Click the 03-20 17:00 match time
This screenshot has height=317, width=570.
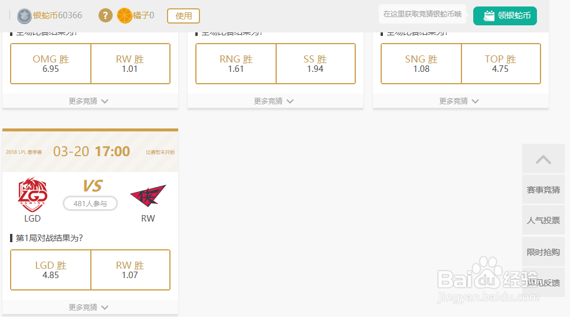[x=91, y=151]
